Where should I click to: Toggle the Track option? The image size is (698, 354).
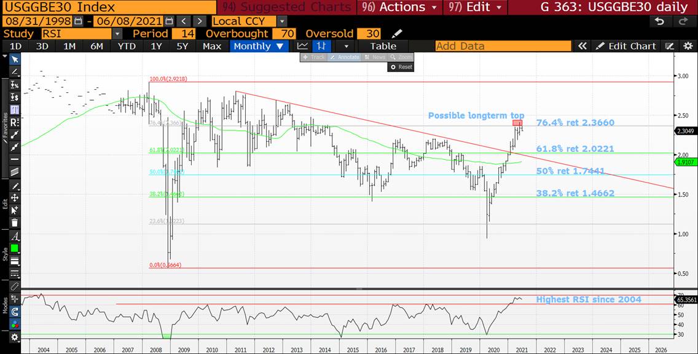(x=313, y=57)
